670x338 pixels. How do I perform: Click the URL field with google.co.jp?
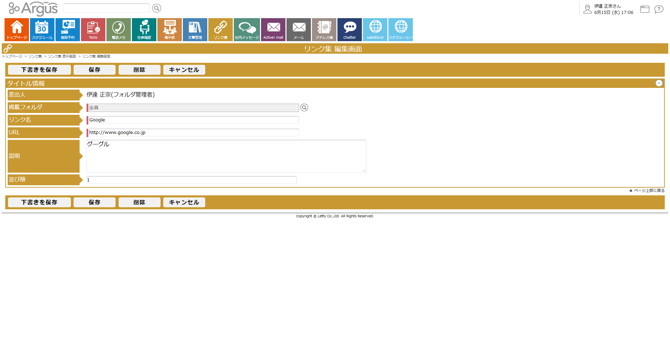(194, 133)
